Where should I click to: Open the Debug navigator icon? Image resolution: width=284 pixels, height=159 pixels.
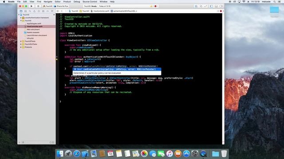43,11
